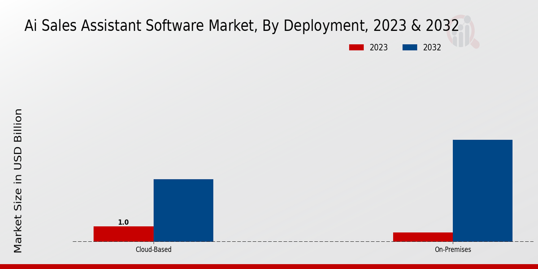Click the red 2023 bar for Cloud-Based
The height and width of the screenshot is (269, 538).
[x=123, y=234]
